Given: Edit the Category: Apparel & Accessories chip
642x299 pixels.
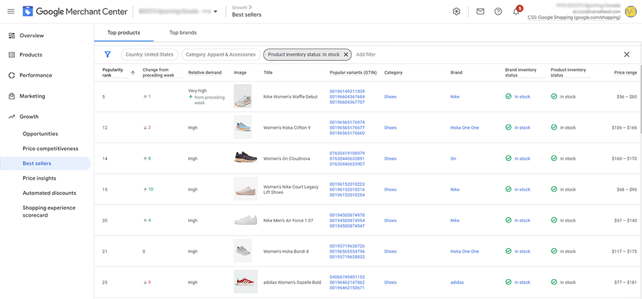Looking at the screenshot, I should tap(221, 55).
